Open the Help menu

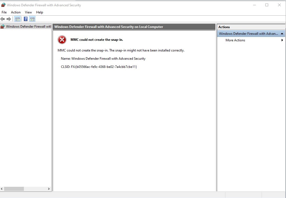click(x=40, y=12)
